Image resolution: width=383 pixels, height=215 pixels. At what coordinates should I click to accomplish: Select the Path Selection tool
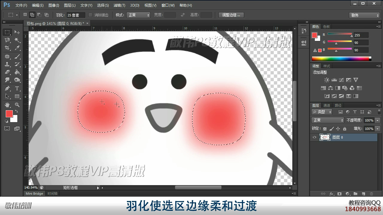click(7, 96)
